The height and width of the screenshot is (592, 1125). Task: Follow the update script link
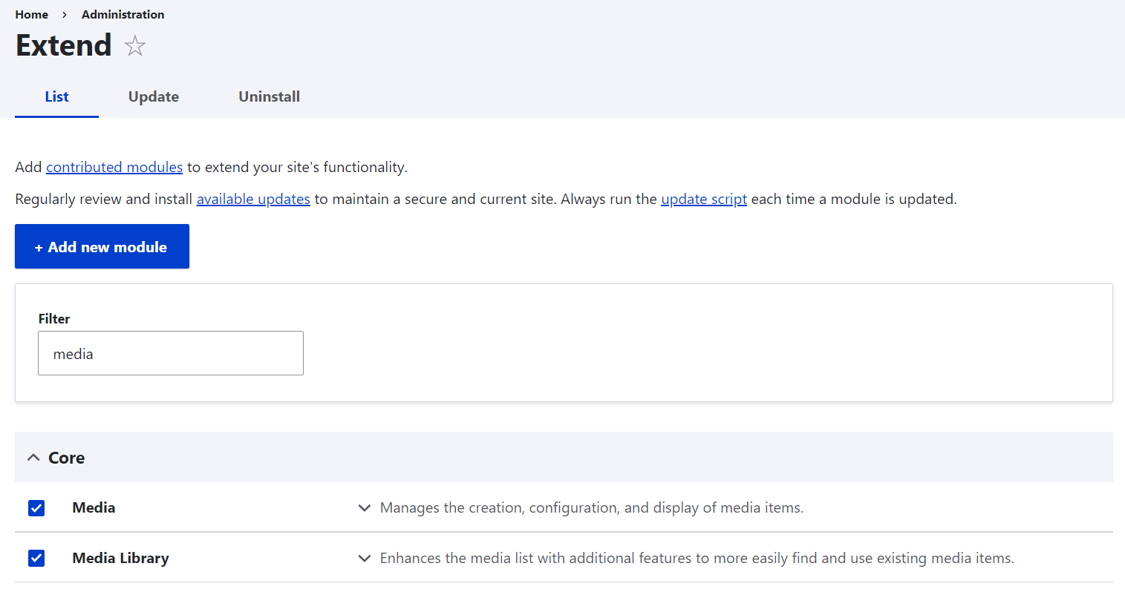click(x=703, y=199)
